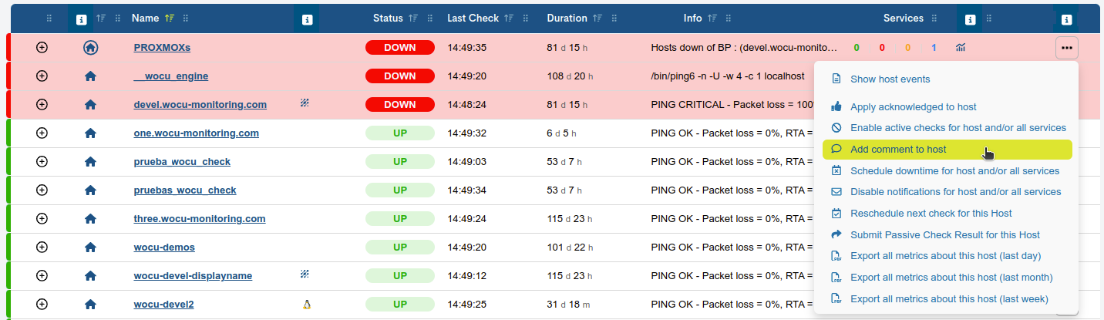Sort by the Status column sort icon
The height and width of the screenshot is (320, 1104).
[413, 18]
